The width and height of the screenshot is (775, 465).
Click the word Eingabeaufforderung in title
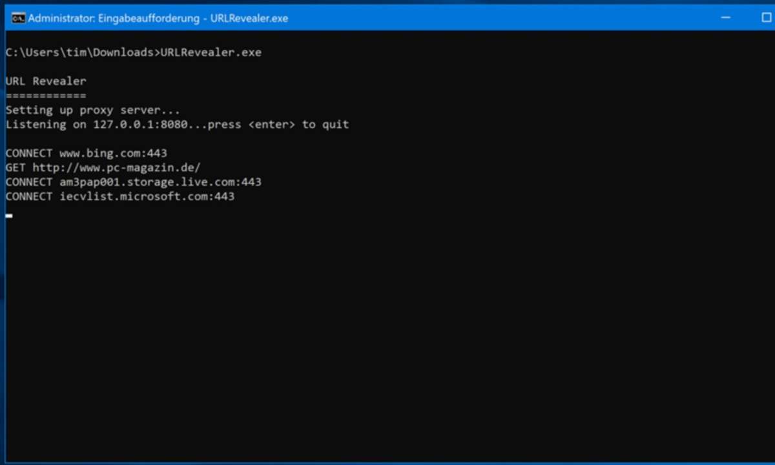tap(148, 18)
